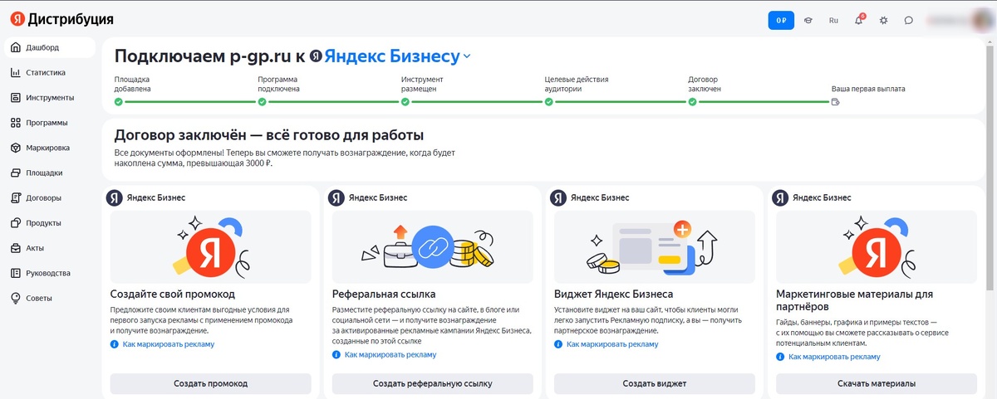The height and width of the screenshot is (399, 997).
Task: Open Как маркировать рекламу link under Маркетинговые материалы
Action: [833, 357]
